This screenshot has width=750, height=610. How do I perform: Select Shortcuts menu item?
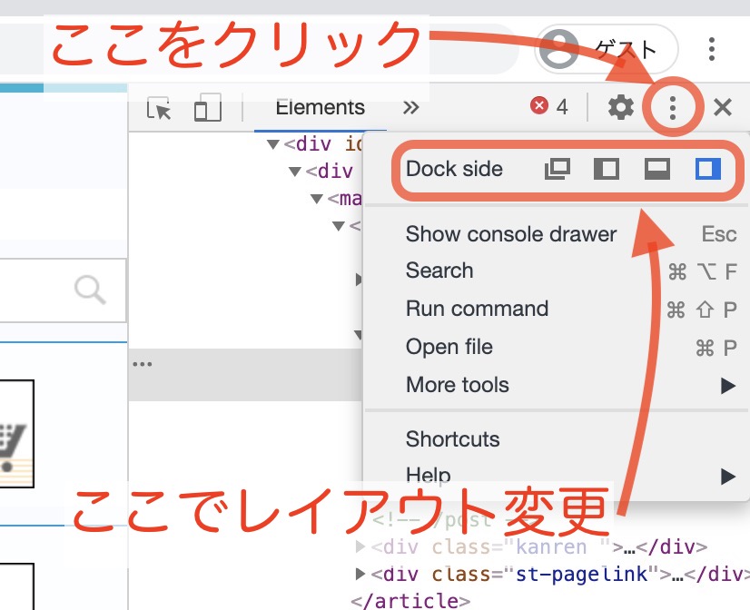(557, 439)
